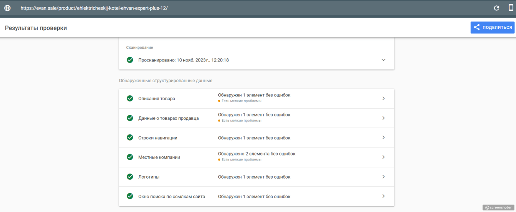Open Описания товара details arrow
This screenshot has height=212, width=516.
click(383, 98)
